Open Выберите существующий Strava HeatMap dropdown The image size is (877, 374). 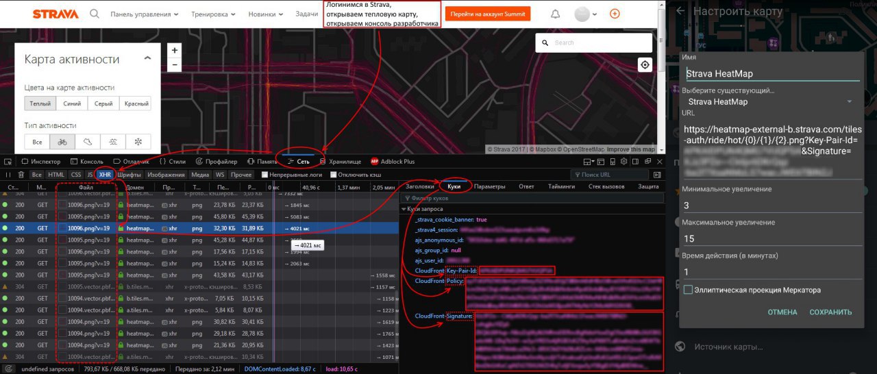coord(771,102)
